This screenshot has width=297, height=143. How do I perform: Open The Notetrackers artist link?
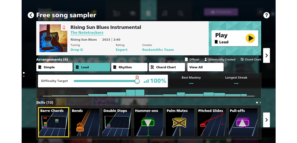coord(87,32)
